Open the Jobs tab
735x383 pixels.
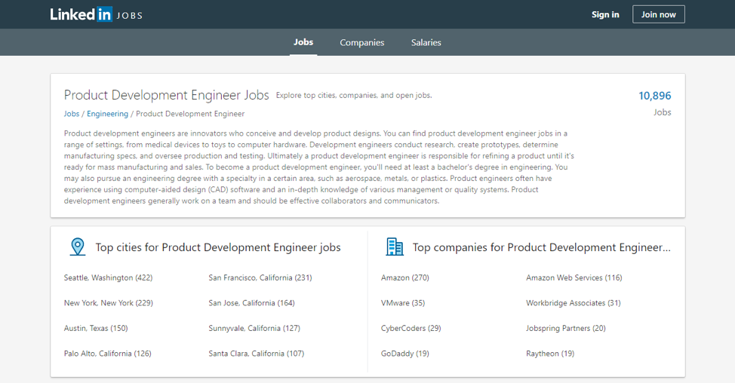coord(303,42)
